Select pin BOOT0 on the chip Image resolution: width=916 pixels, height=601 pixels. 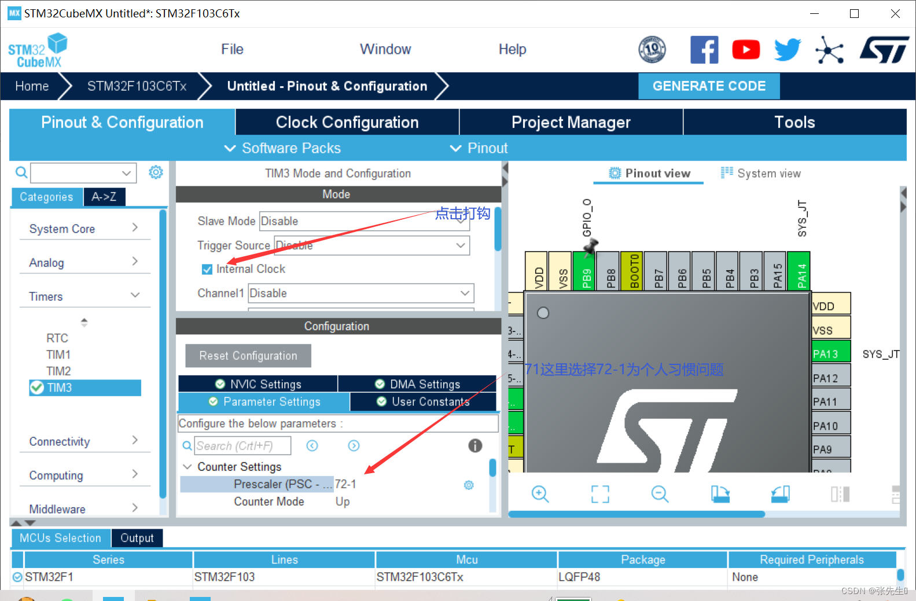point(632,271)
